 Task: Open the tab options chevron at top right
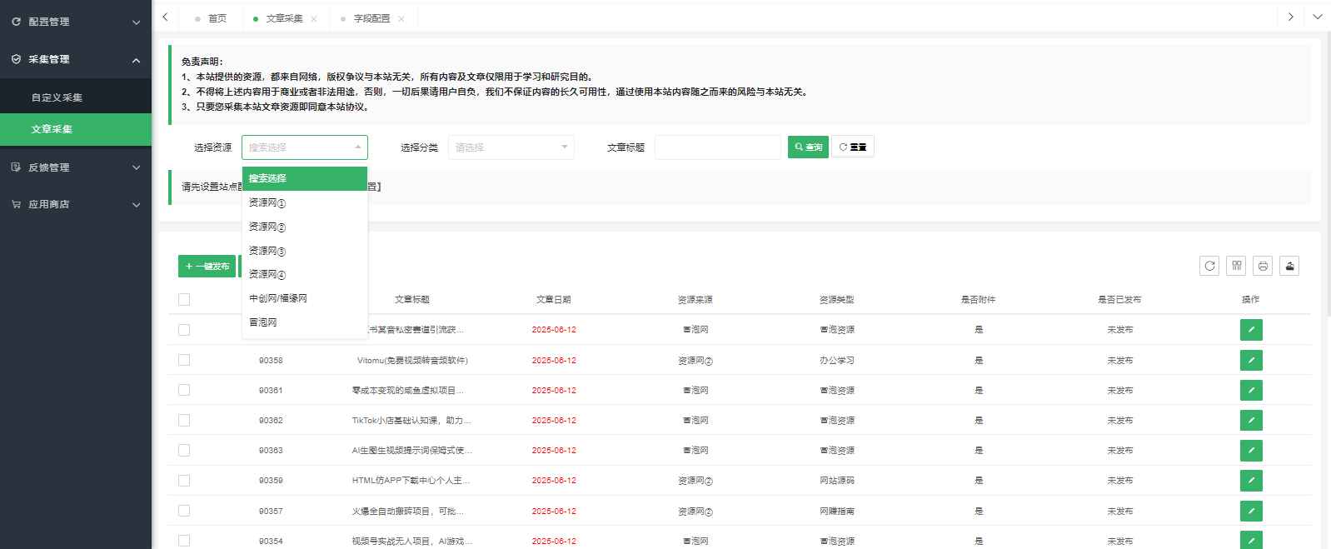[x=1318, y=17]
